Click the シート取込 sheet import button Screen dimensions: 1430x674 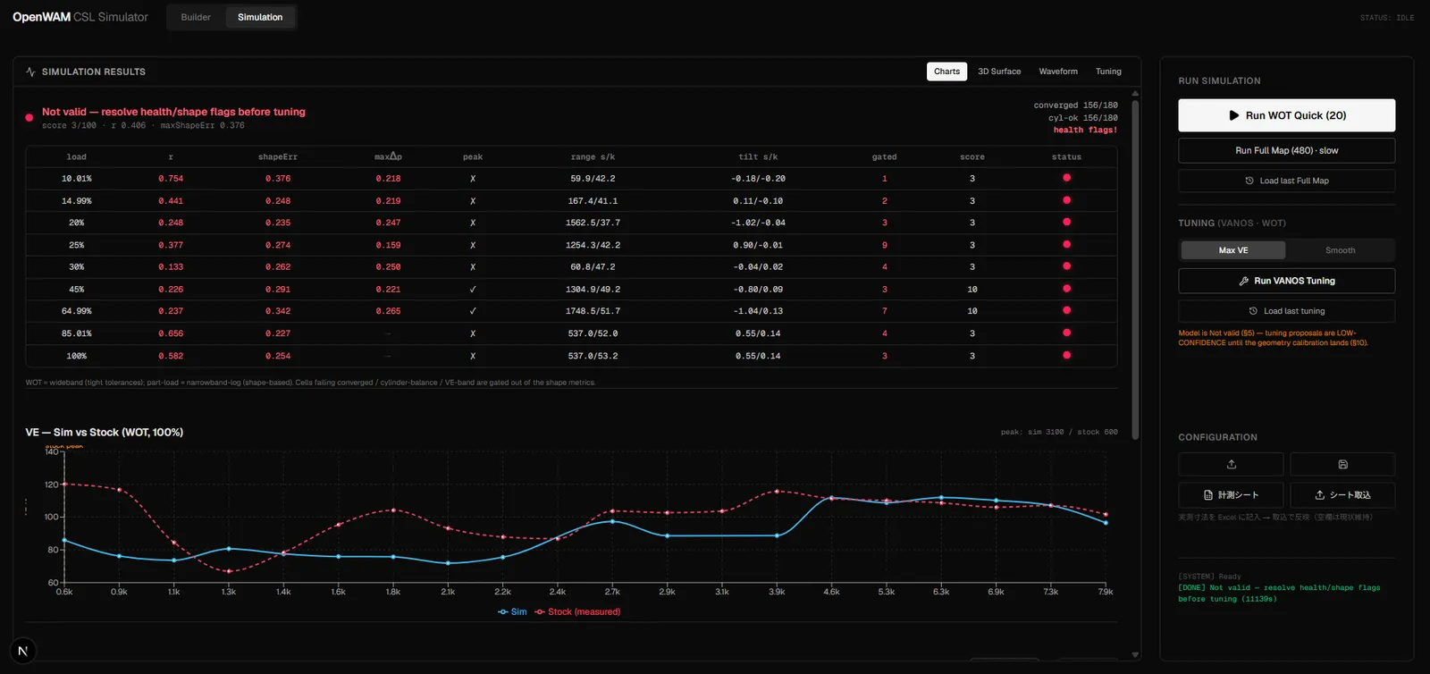point(1342,494)
